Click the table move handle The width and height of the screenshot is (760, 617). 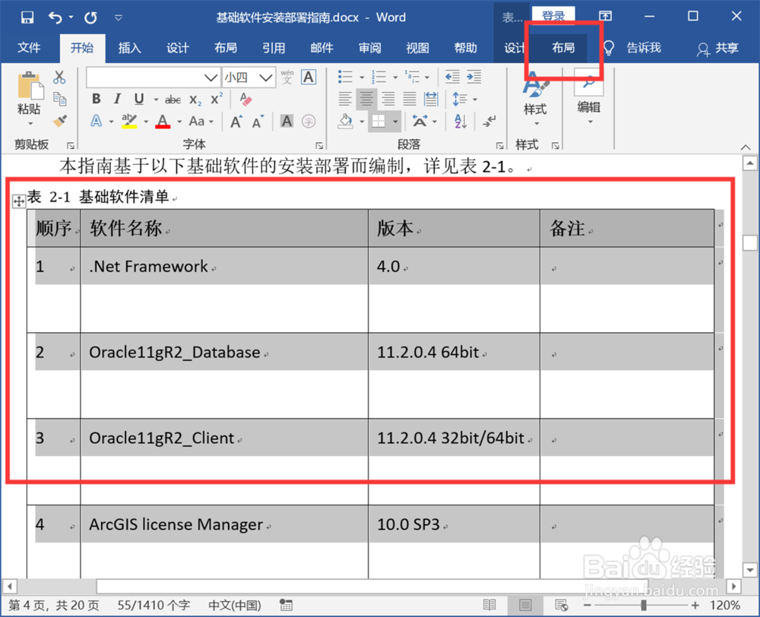click(19, 201)
